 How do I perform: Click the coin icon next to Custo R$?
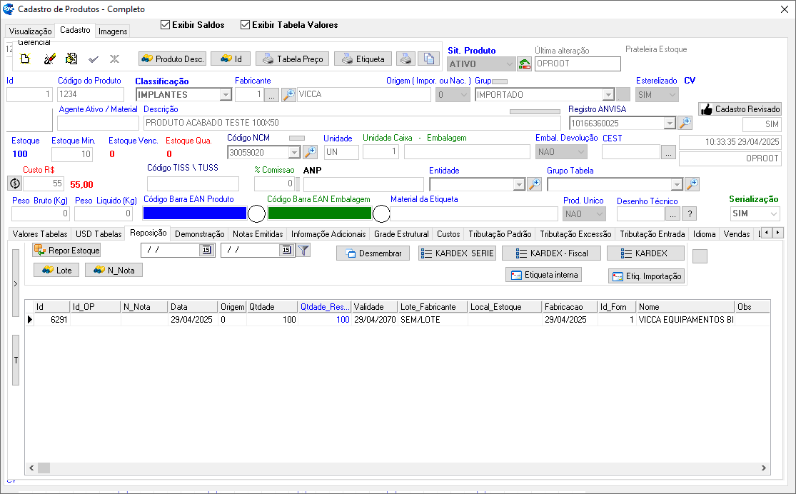click(14, 183)
